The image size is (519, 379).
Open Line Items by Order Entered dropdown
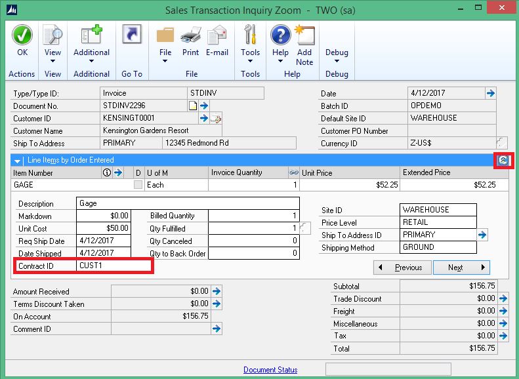[17, 161]
